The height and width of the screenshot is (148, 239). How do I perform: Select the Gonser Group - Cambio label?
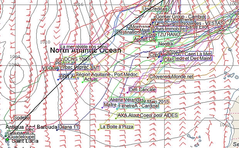click(180, 17)
